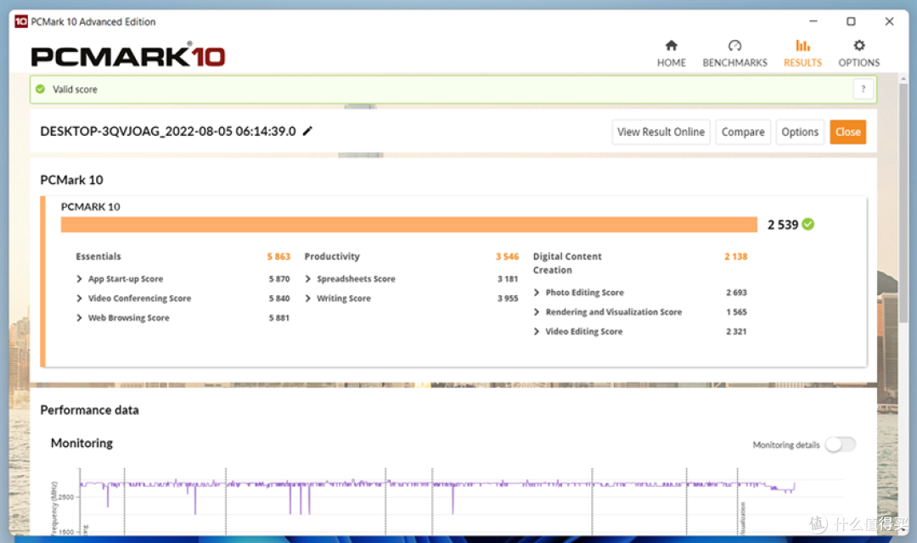Screen dimensions: 917x543
Task: Click the Options button beside Compare
Action: click(800, 132)
